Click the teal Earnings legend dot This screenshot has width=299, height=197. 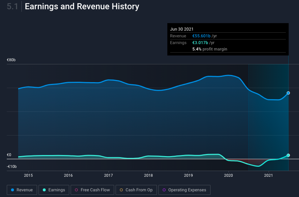pyautogui.click(x=44, y=190)
